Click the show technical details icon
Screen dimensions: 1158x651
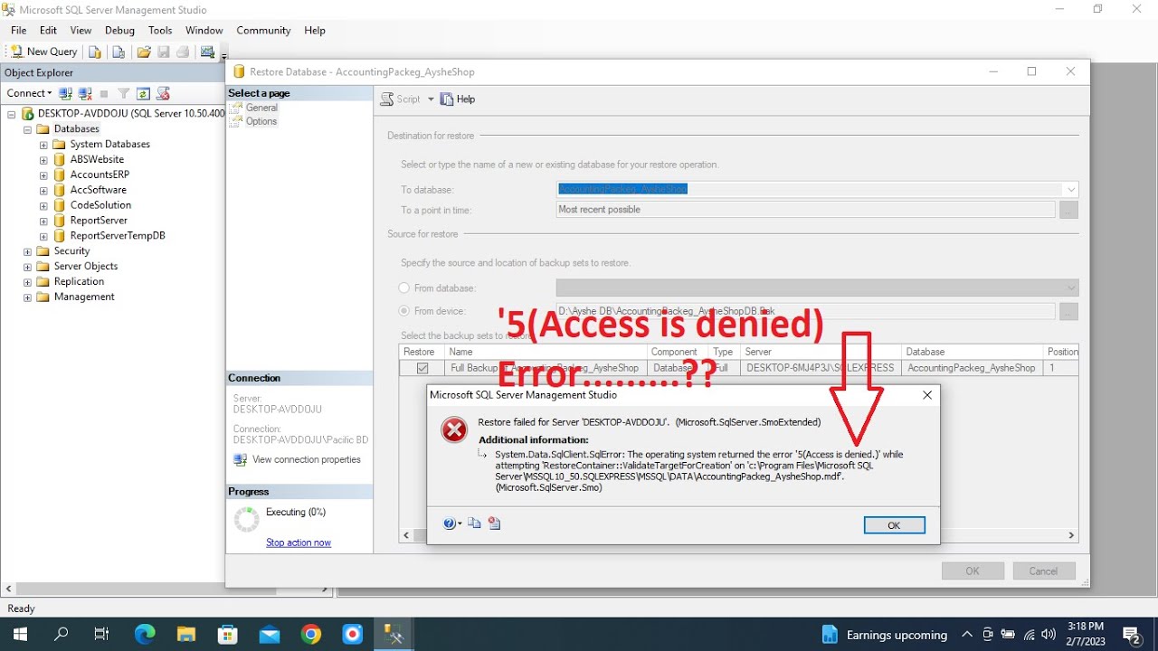[494, 524]
